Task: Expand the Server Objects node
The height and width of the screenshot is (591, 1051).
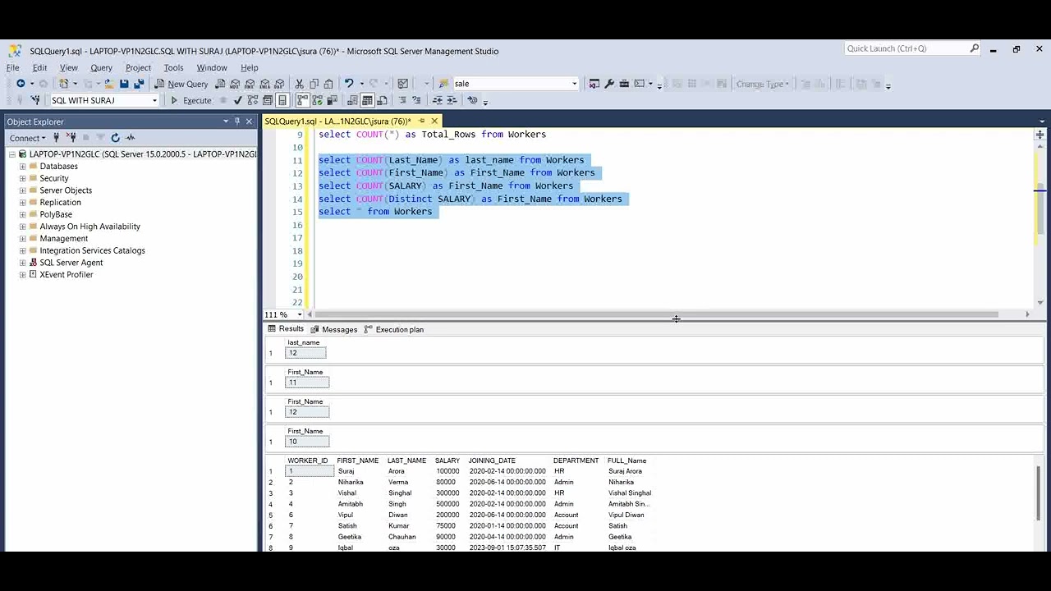Action: point(23,190)
